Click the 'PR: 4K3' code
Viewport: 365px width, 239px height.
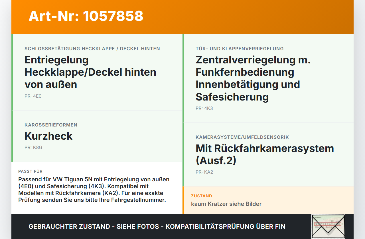pos(204,109)
